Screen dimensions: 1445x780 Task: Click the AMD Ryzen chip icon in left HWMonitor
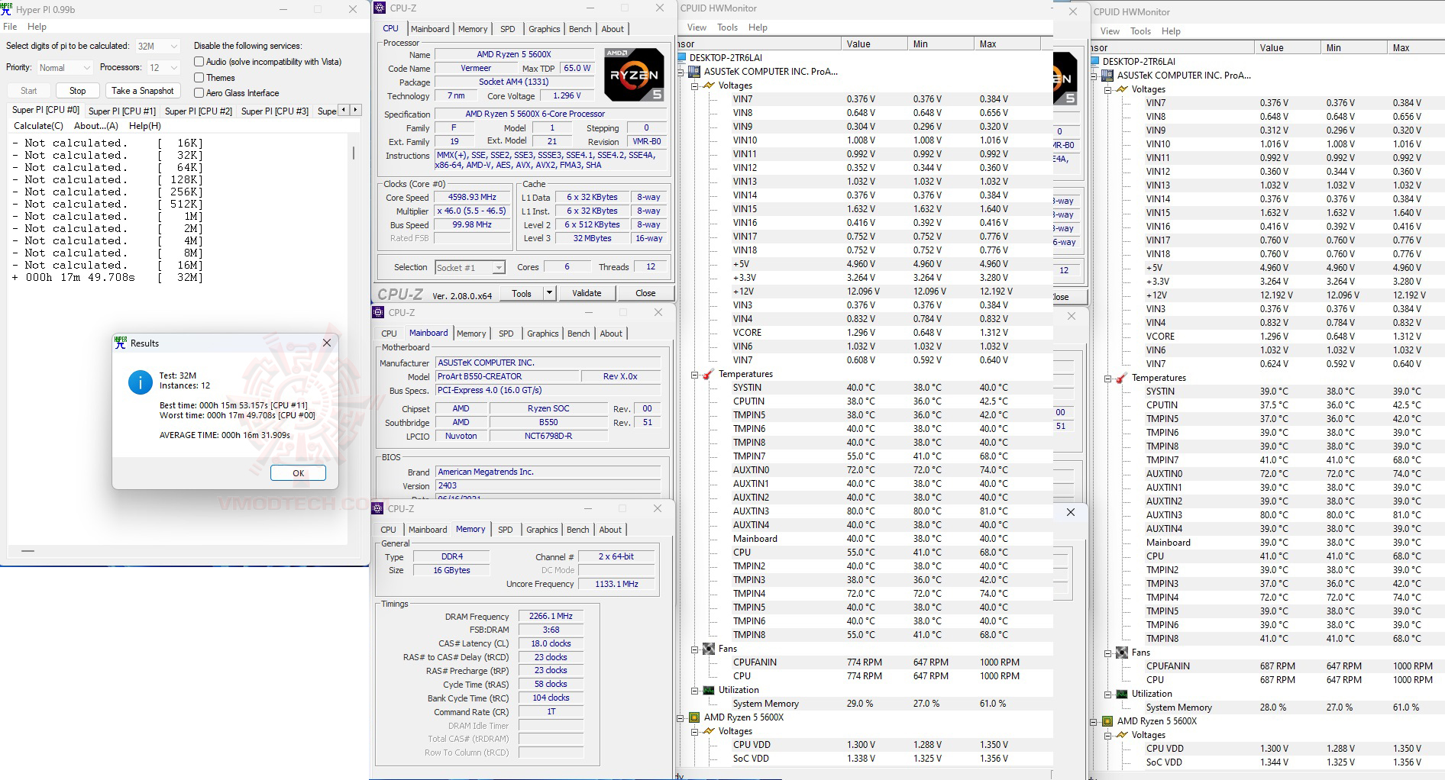[x=694, y=717]
